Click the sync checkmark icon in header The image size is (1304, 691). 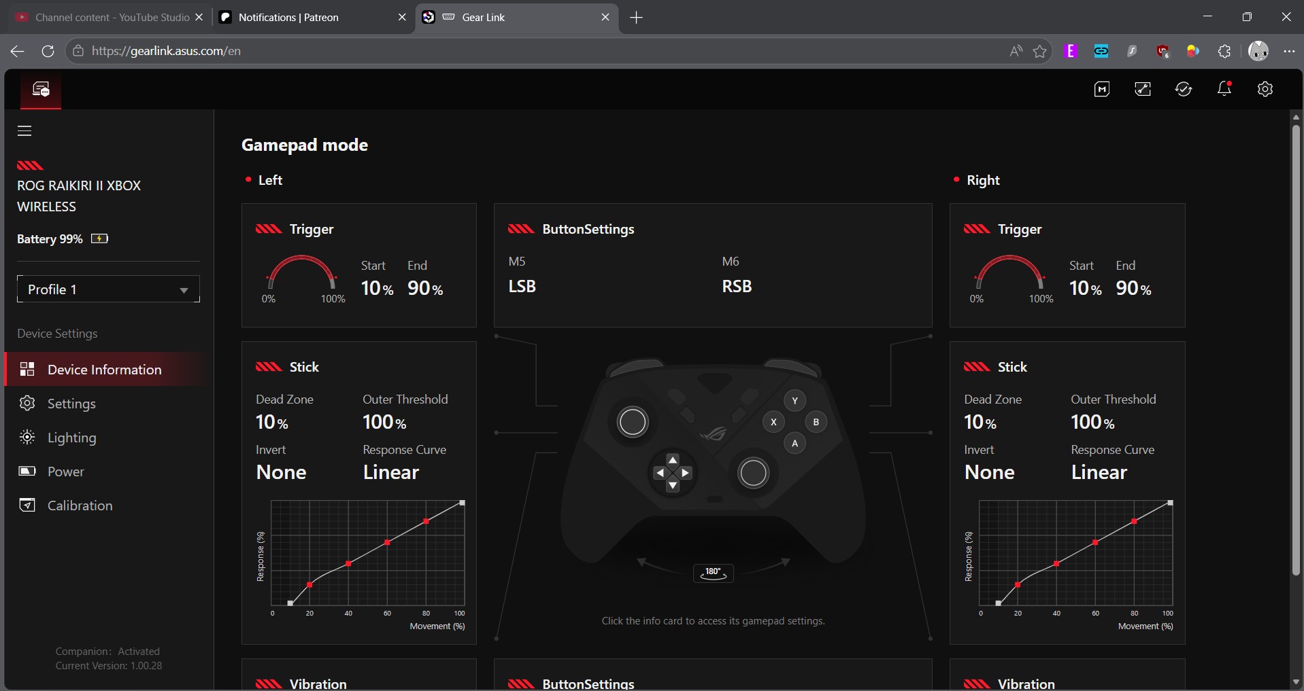[x=1184, y=89]
